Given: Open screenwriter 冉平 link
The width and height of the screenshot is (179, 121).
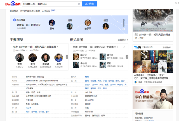Looking at the screenshot, I should coord(28,112).
